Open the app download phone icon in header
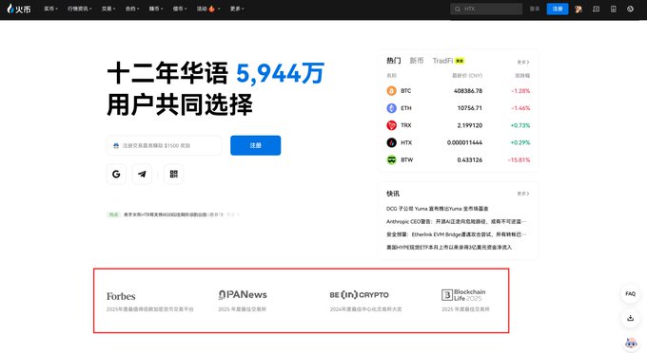The image size is (647, 353). point(613,9)
